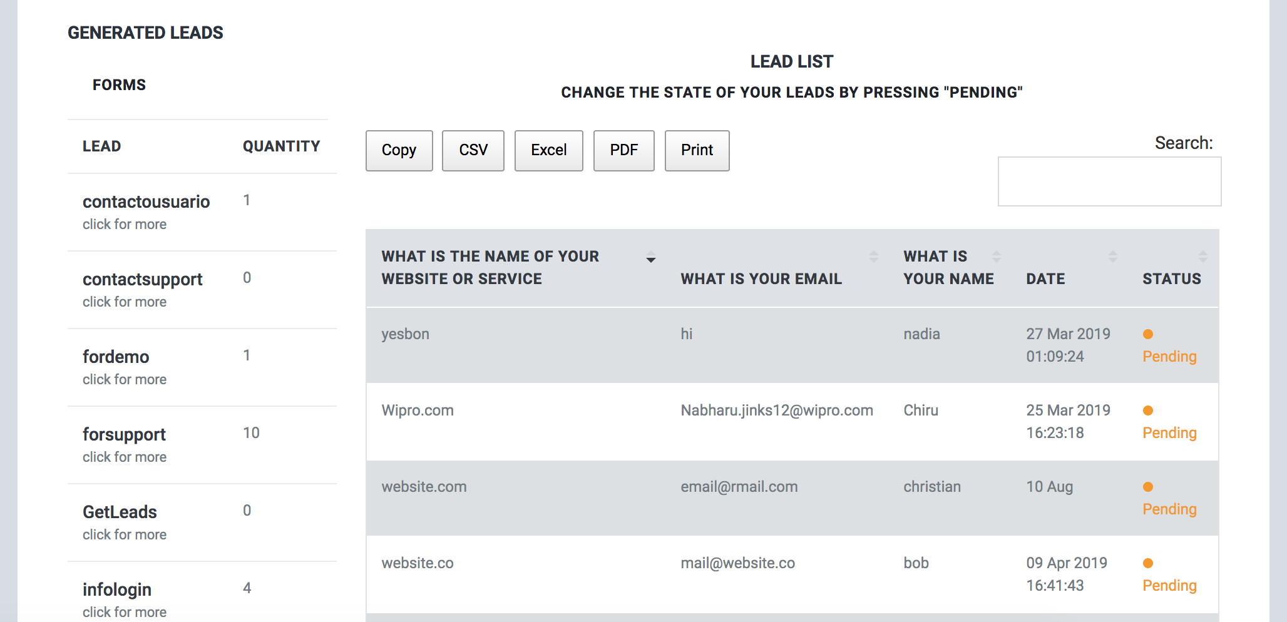Focus the Search input field
1287x622 pixels.
[1109, 181]
